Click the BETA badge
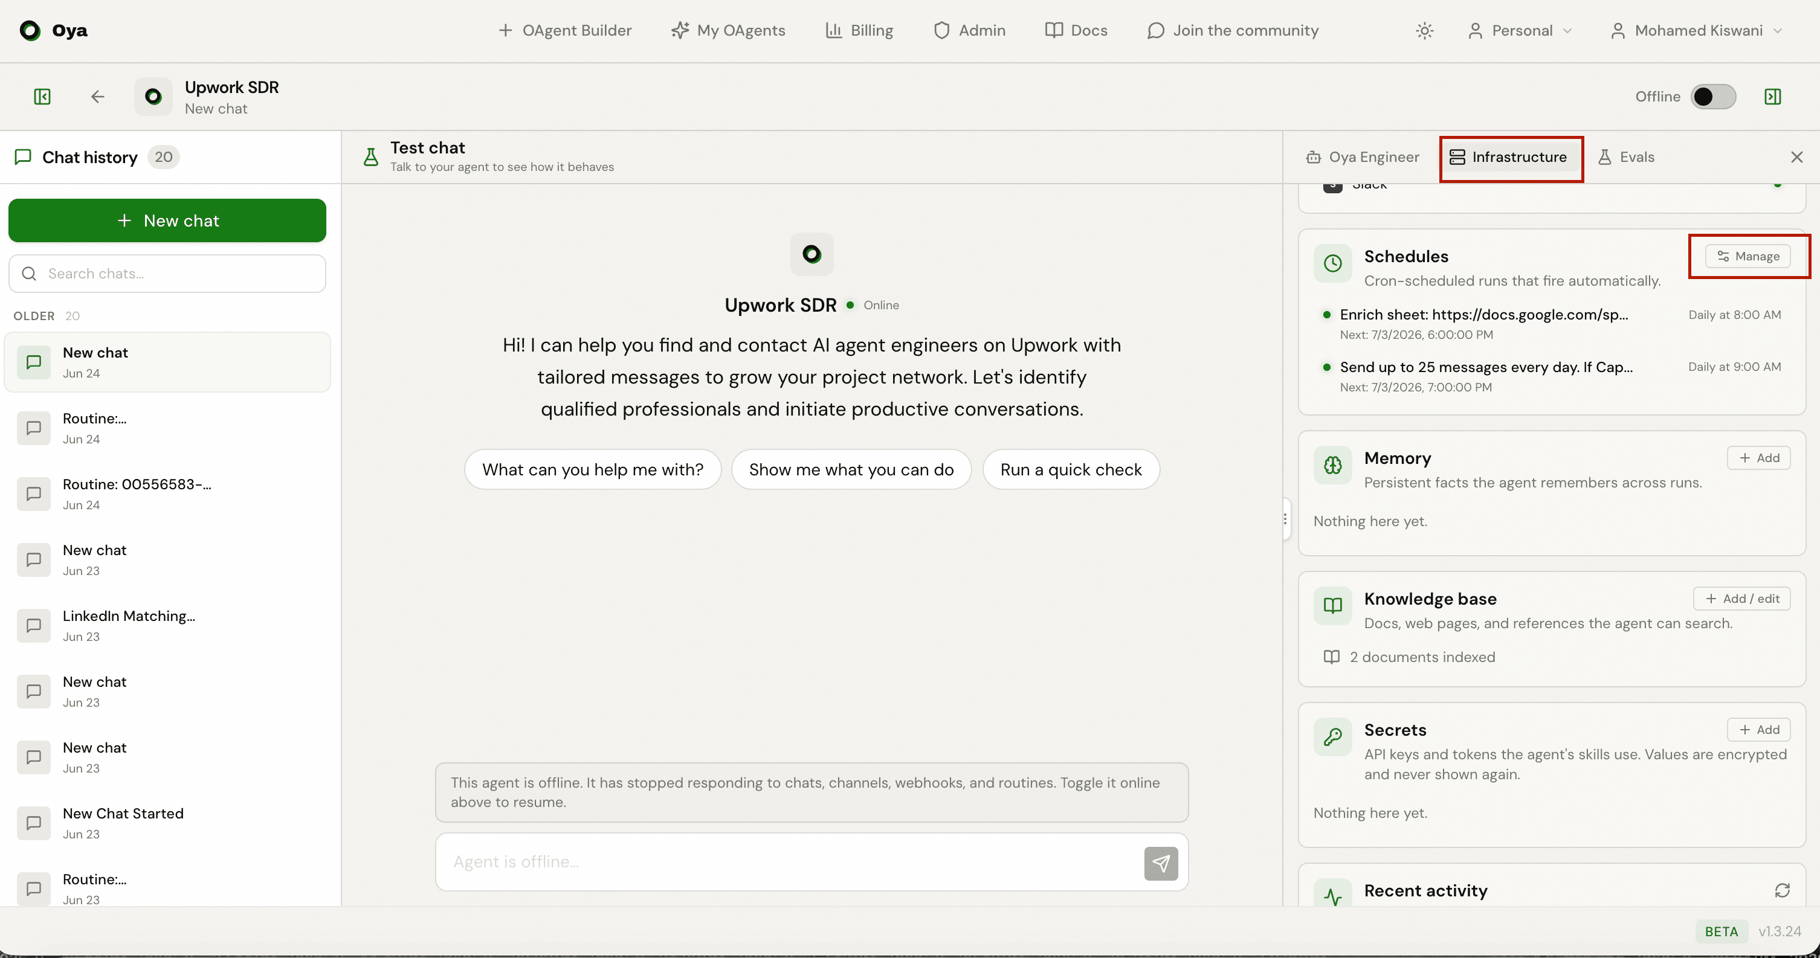Screen dimensions: 1820x958 (1721, 931)
